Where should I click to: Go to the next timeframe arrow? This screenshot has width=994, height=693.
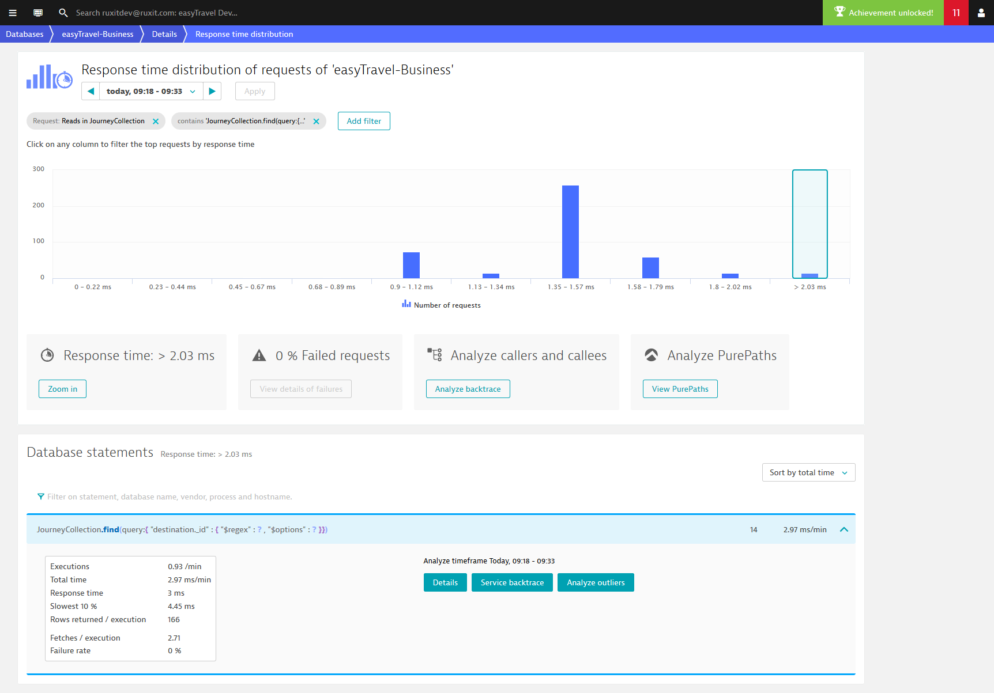(212, 91)
